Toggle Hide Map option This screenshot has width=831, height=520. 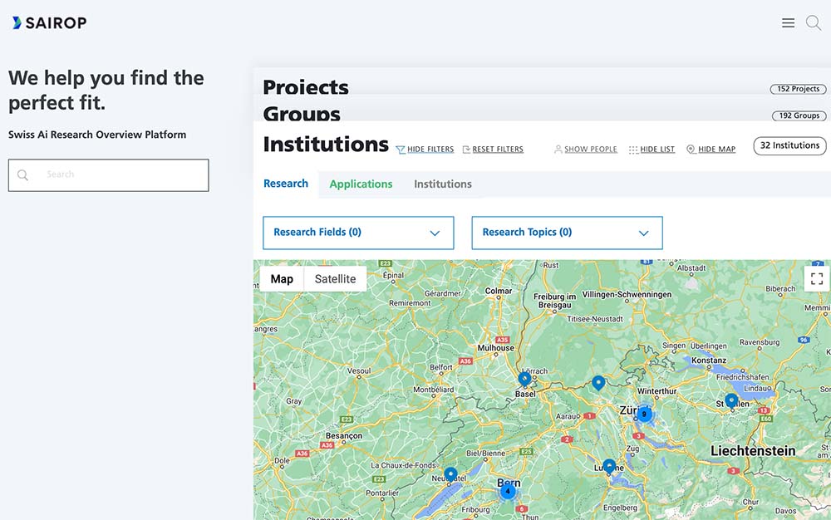[x=711, y=150]
